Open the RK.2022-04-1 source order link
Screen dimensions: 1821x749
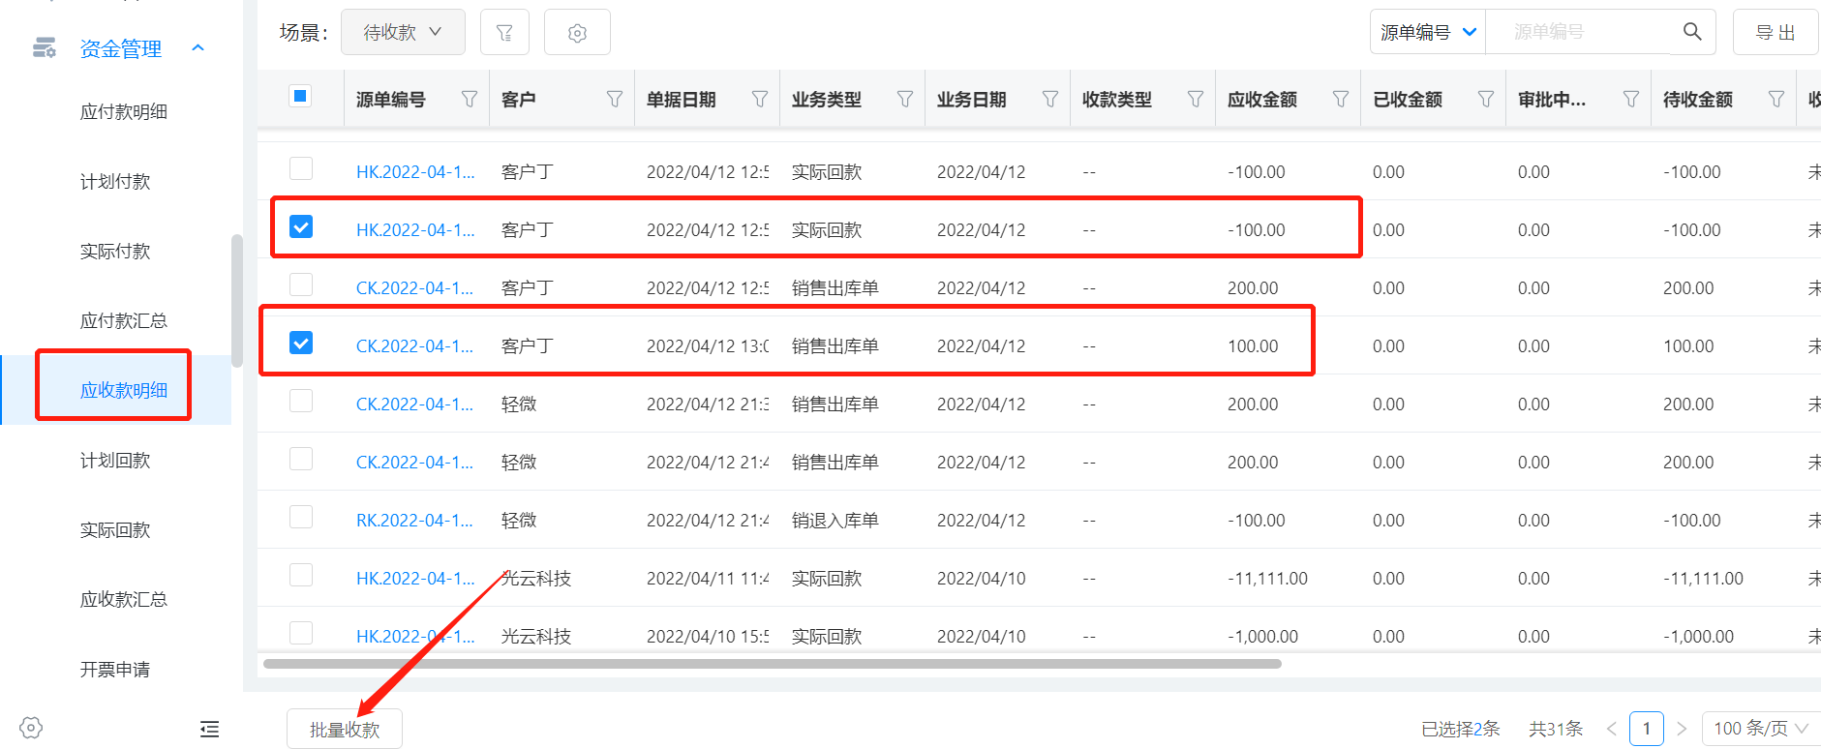point(415,521)
